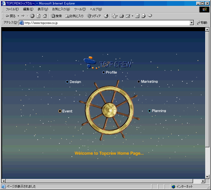Stop page loading with the X icon
The height and width of the screenshot is (190, 211).
pos(32,16)
